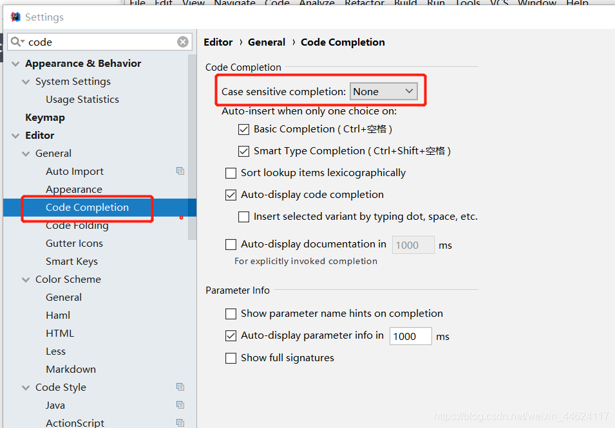Click project-level icon beside Code Style
The height and width of the screenshot is (428, 615).
click(x=180, y=387)
